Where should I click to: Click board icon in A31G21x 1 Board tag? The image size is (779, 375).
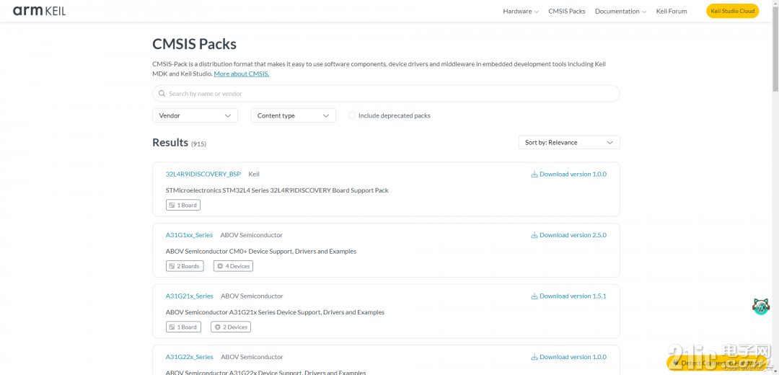[x=172, y=327]
